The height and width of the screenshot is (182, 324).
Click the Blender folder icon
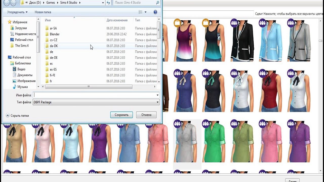47,34
